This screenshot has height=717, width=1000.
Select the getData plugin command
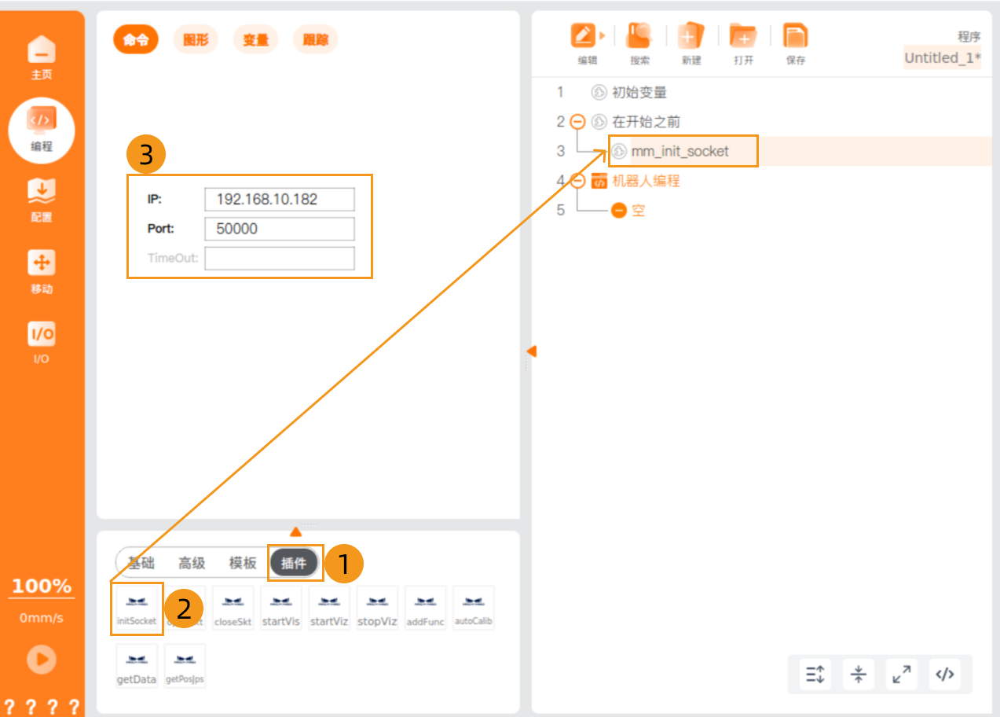click(x=137, y=667)
